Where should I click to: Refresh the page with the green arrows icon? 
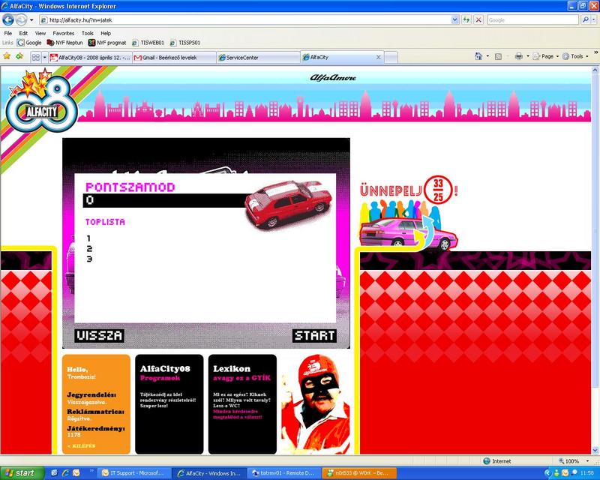tap(466, 20)
